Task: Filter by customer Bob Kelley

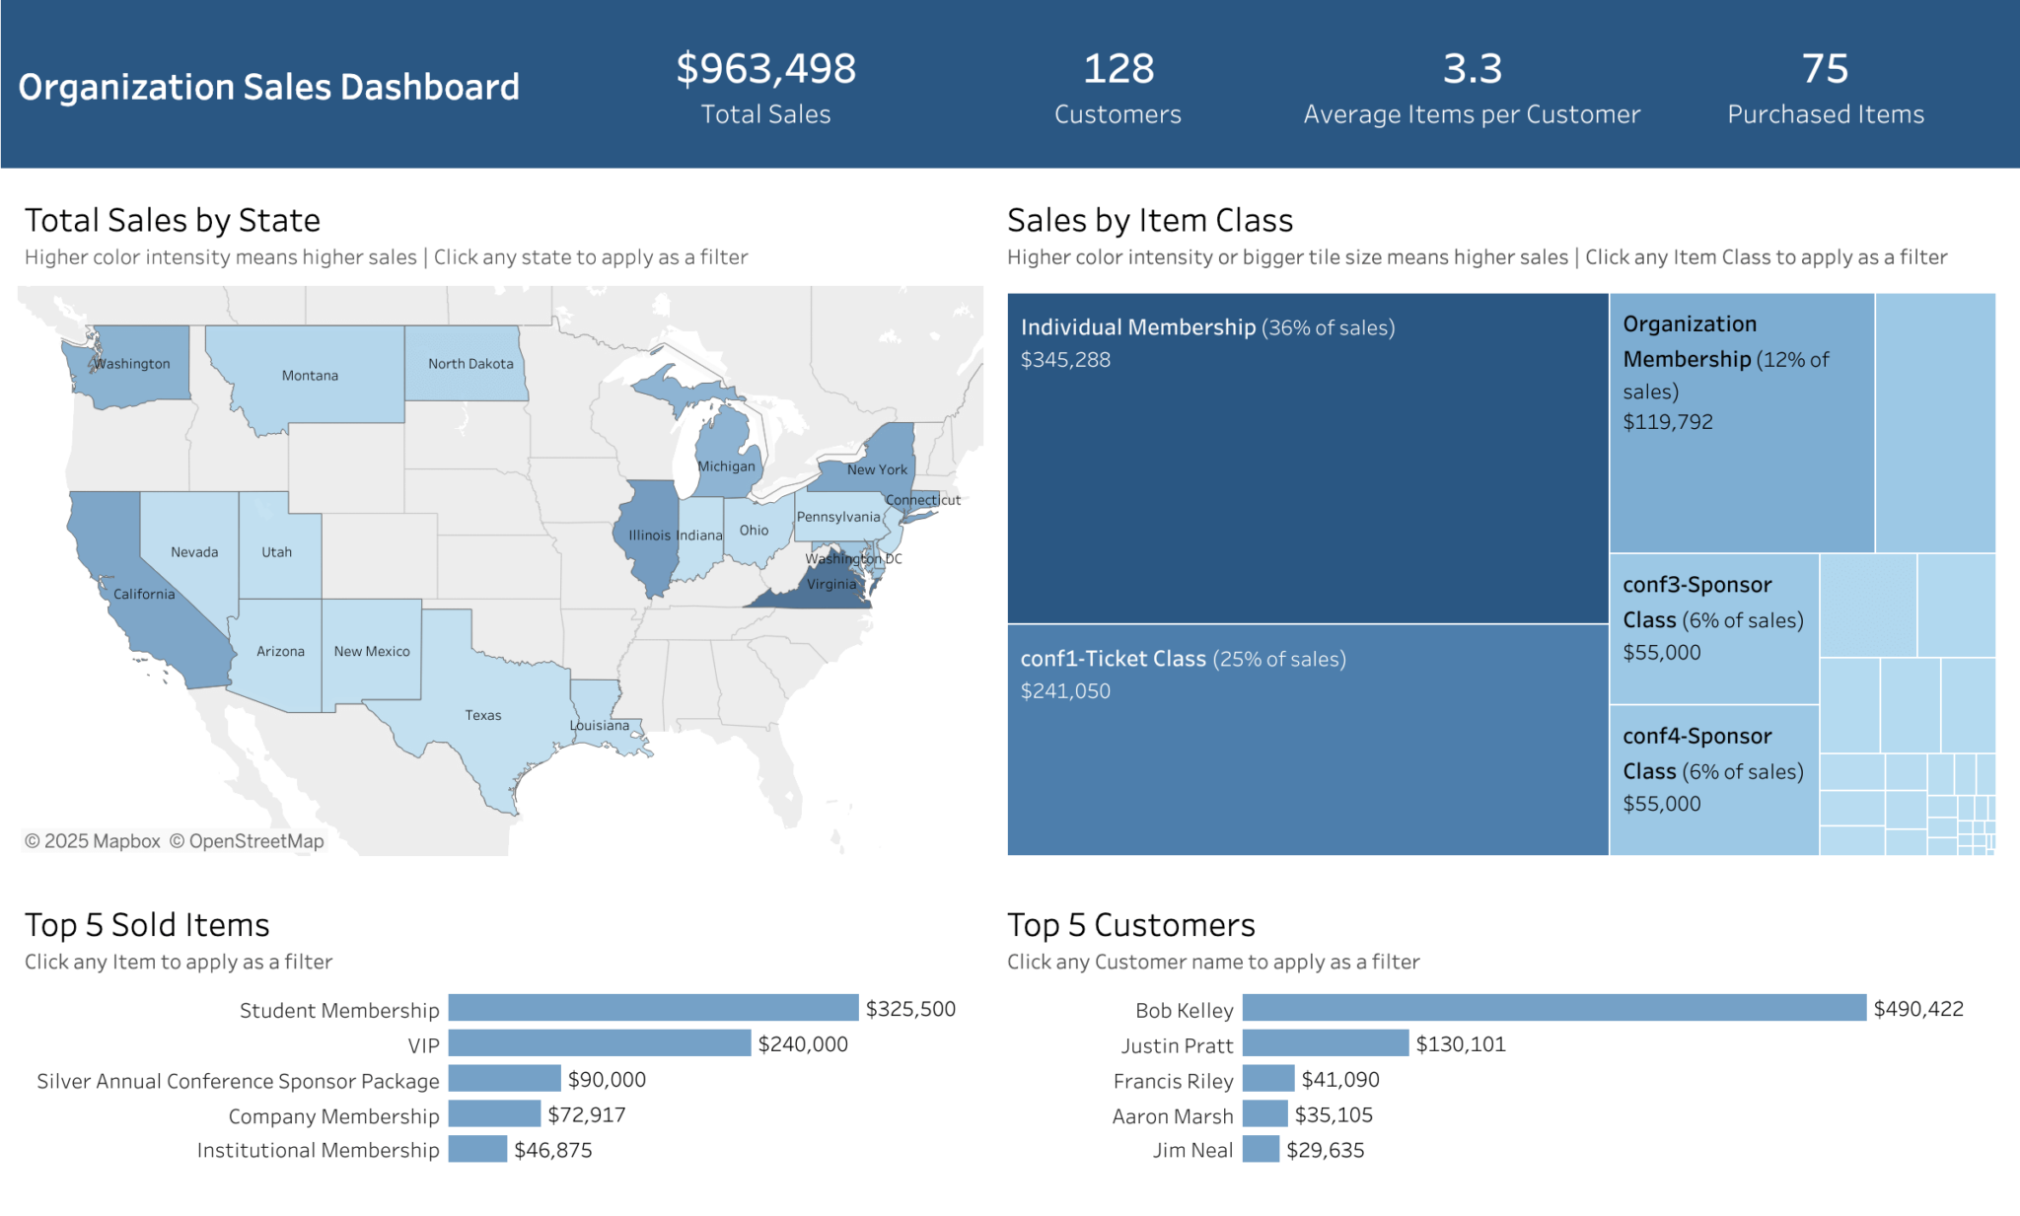Action: (1553, 1009)
